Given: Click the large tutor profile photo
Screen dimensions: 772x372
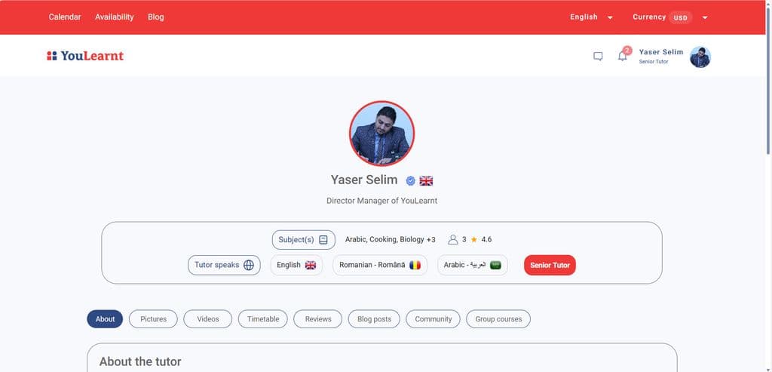Looking at the screenshot, I should (381, 134).
